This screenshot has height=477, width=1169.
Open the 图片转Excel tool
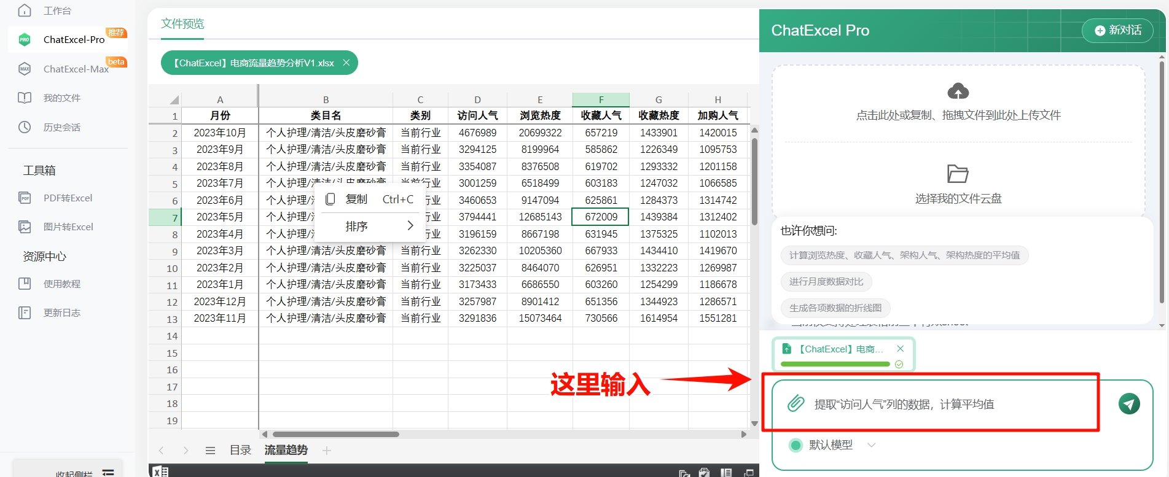(x=68, y=227)
